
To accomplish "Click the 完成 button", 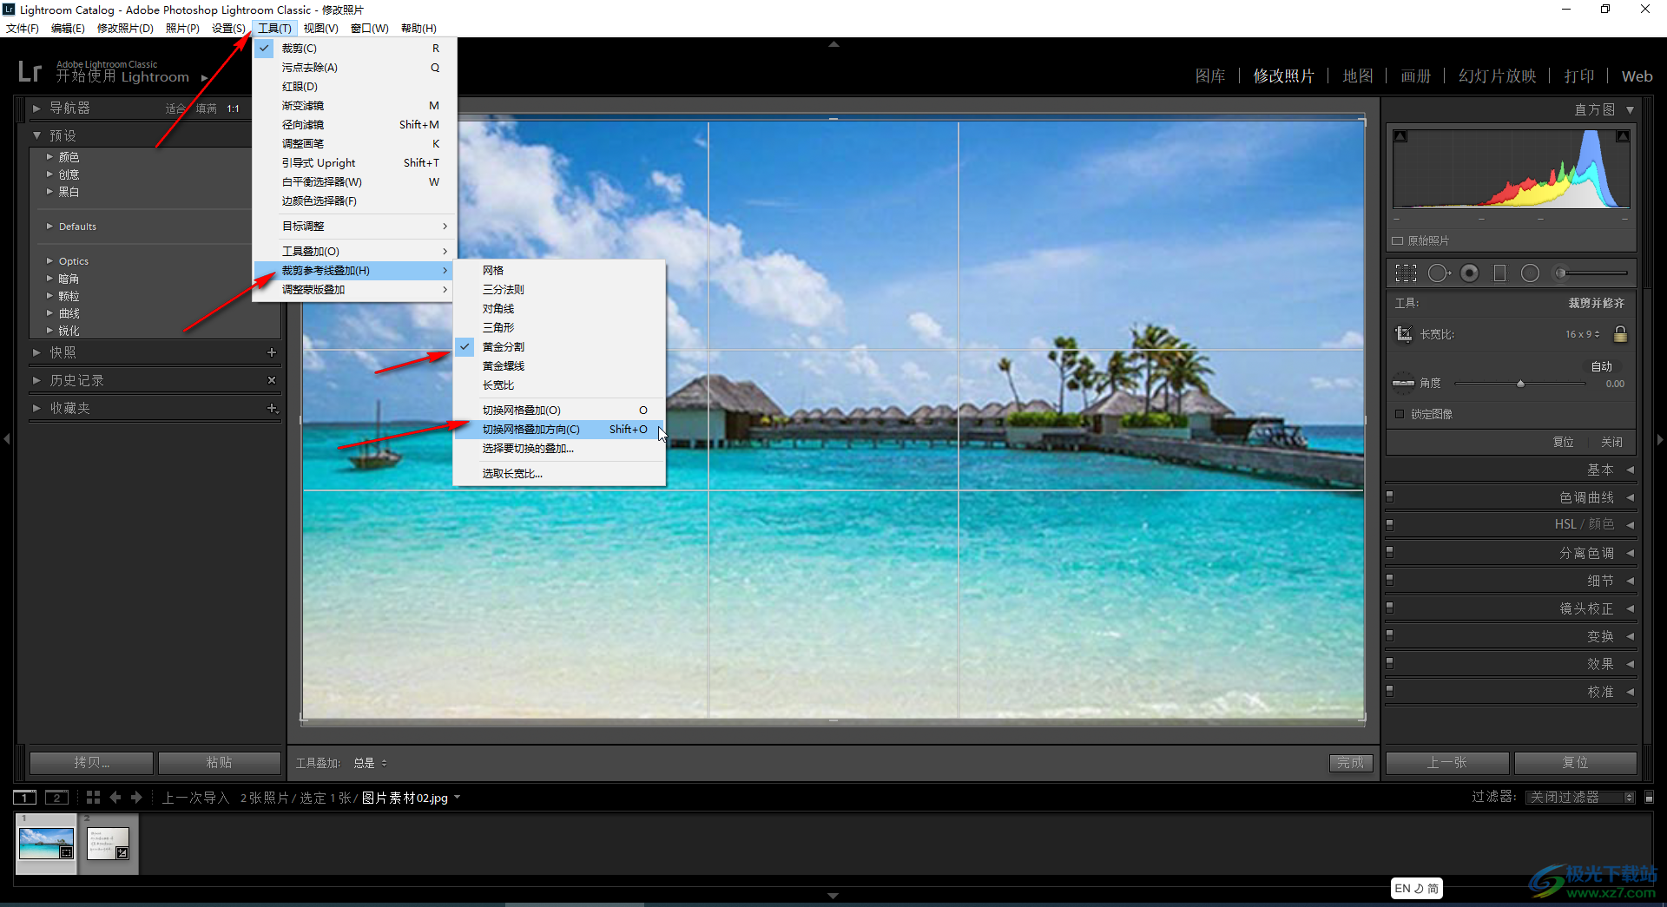I will coord(1350,763).
